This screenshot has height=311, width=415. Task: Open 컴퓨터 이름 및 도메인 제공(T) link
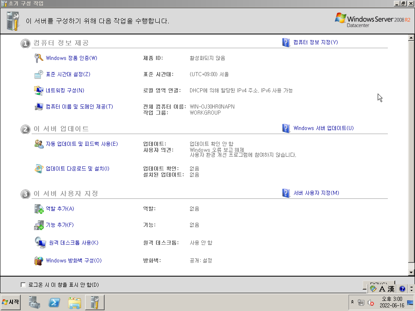[79, 107]
